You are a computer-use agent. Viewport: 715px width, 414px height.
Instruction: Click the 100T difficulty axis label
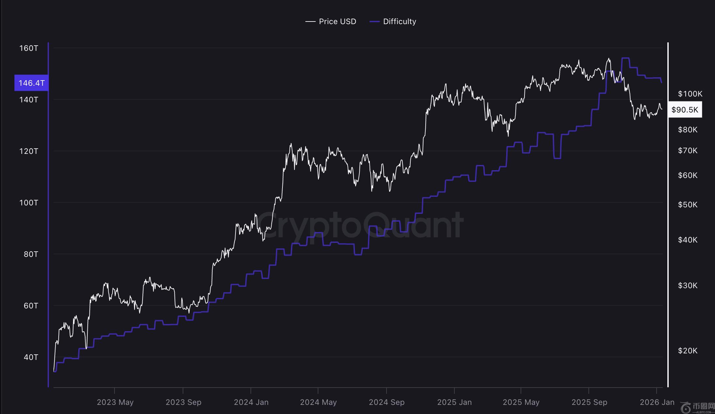click(x=29, y=203)
